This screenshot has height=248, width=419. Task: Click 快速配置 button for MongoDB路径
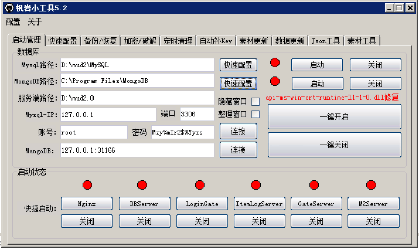point(238,84)
